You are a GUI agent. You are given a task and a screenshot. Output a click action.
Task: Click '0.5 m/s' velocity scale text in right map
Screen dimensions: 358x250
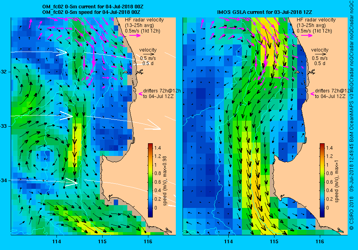coord(320,58)
